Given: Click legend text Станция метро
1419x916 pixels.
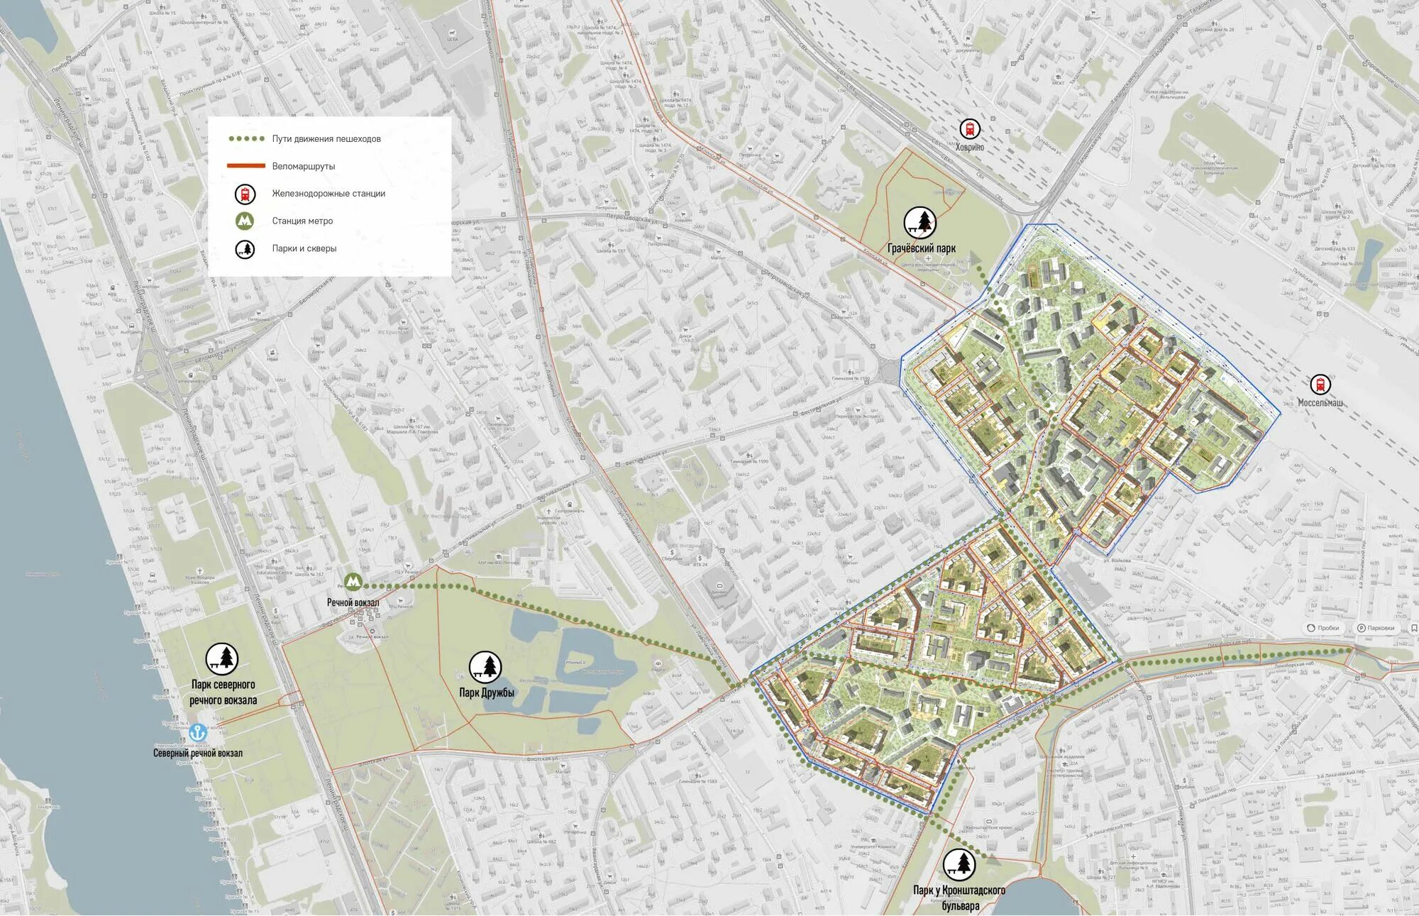Looking at the screenshot, I should coord(302,221).
